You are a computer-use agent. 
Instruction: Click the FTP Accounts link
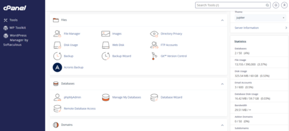click(x=169, y=45)
